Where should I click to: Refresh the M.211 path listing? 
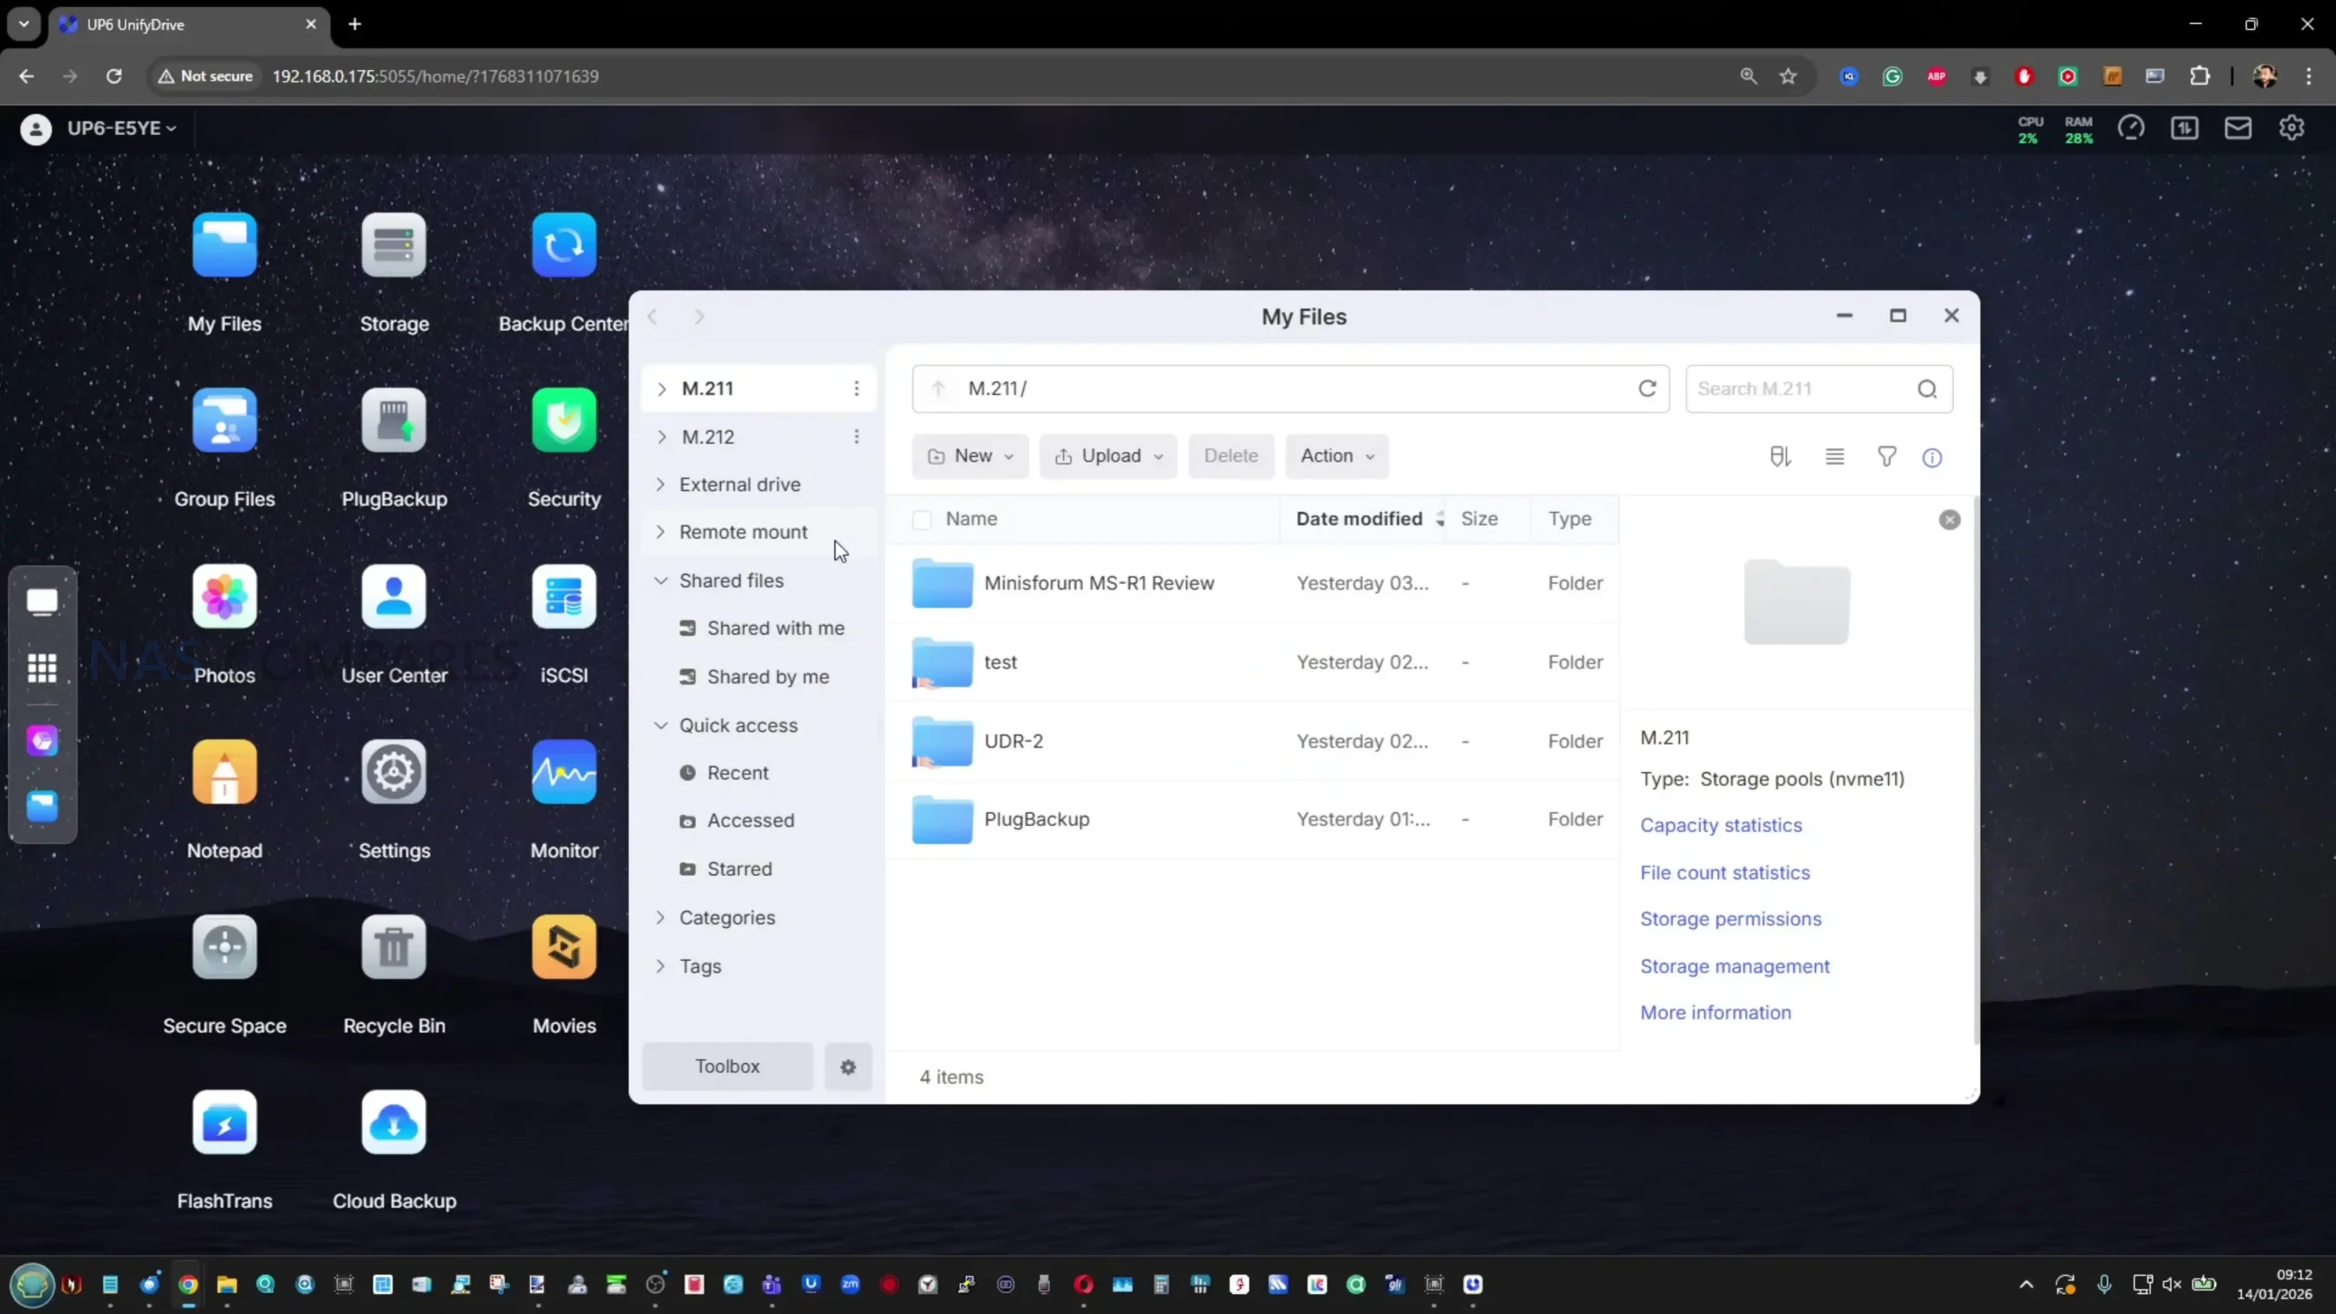(x=1647, y=389)
